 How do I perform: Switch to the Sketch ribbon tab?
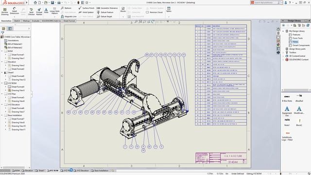(17, 21)
